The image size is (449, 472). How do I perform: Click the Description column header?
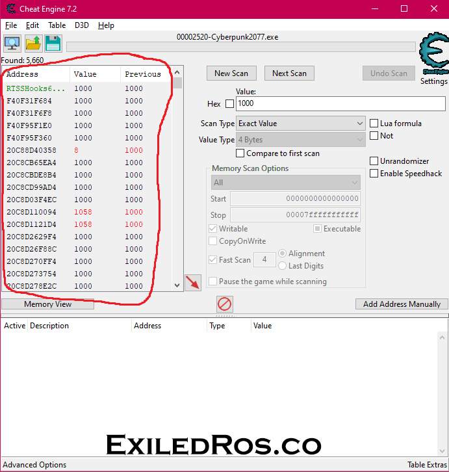(x=79, y=326)
